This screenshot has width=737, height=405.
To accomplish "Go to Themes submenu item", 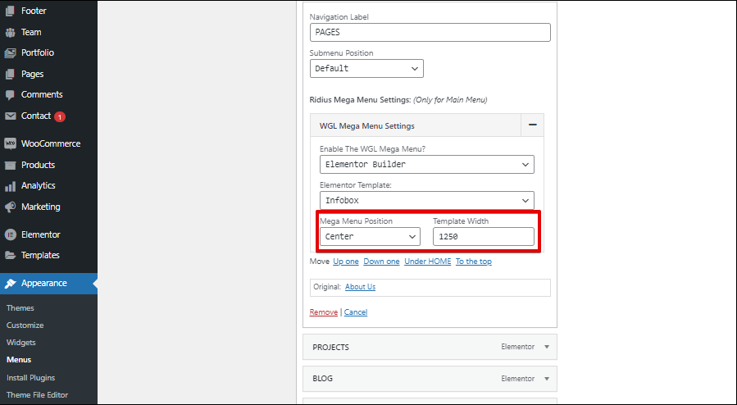I will [x=20, y=308].
